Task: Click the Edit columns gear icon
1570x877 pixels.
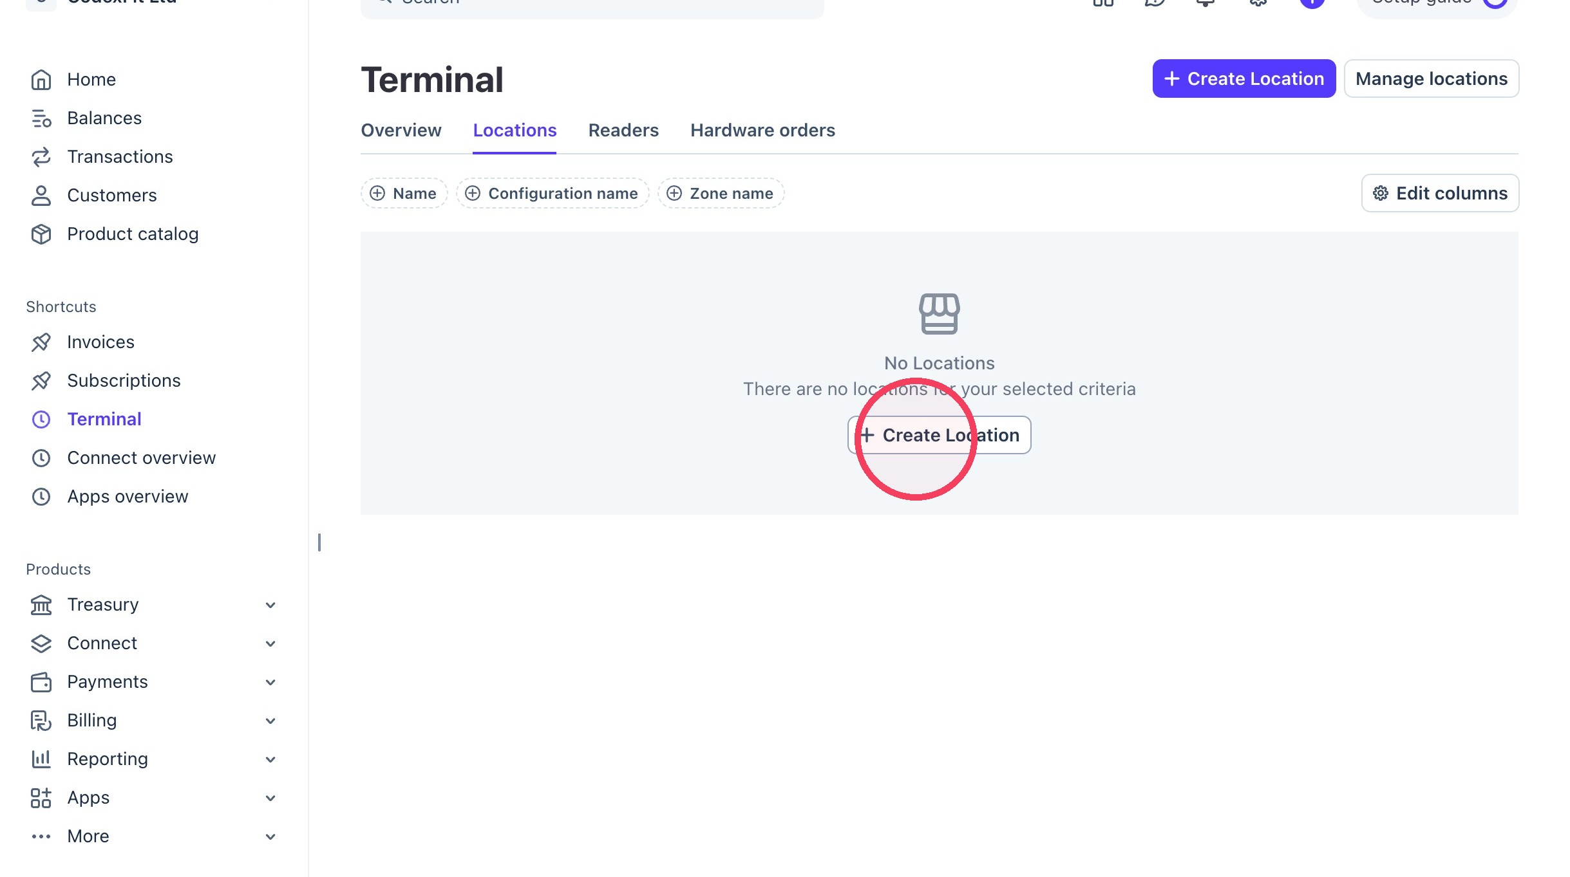Action: pos(1380,193)
